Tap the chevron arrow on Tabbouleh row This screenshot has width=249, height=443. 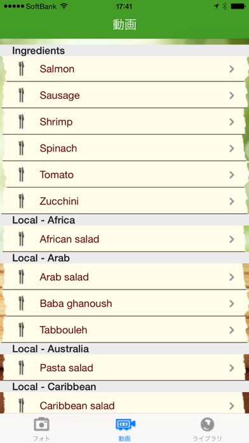[232, 330]
